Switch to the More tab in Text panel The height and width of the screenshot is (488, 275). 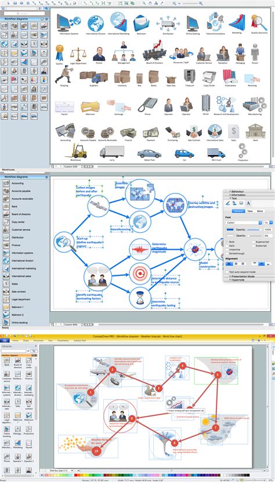pyautogui.click(x=260, y=211)
